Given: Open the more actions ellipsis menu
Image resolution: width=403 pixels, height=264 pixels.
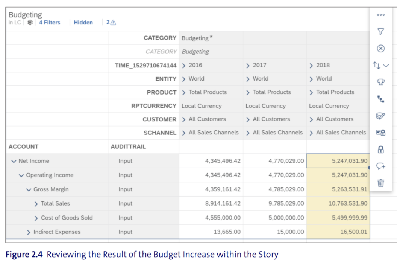Looking at the screenshot, I should (x=381, y=15).
